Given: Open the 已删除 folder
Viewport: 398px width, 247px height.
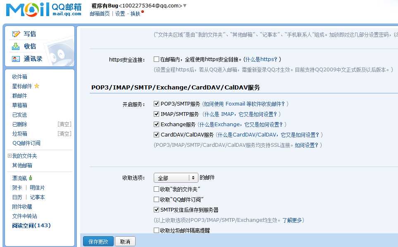Looking at the screenshot, I should [19, 124].
